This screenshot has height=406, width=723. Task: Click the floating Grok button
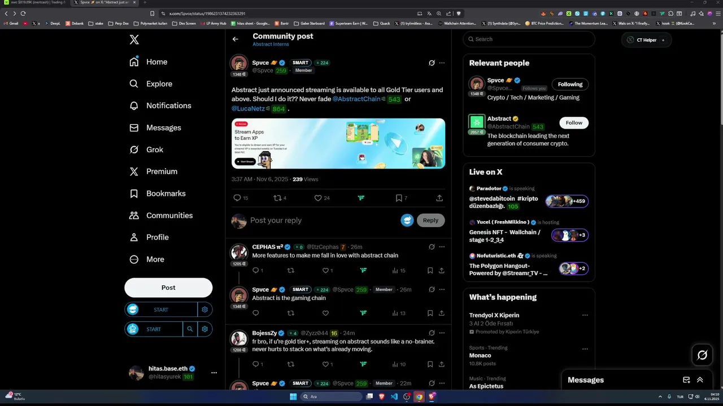(x=702, y=355)
